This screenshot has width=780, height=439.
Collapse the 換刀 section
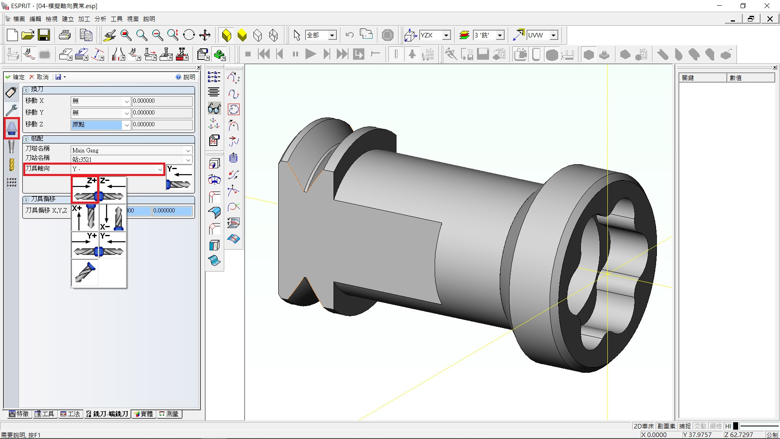(26, 89)
